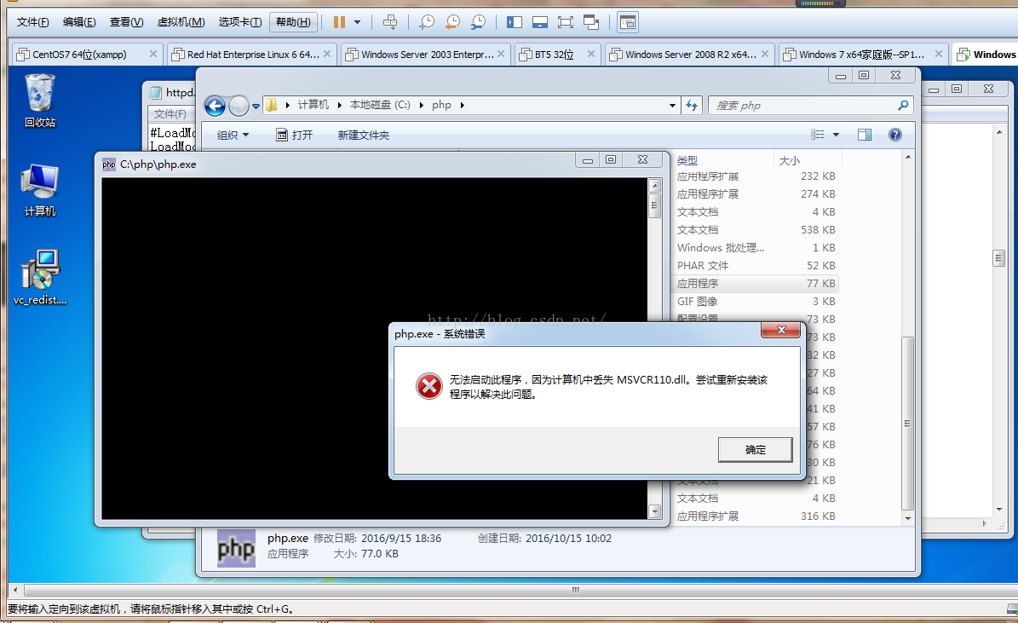Click php in the address breadcrumb

pyautogui.click(x=441, y=105)
